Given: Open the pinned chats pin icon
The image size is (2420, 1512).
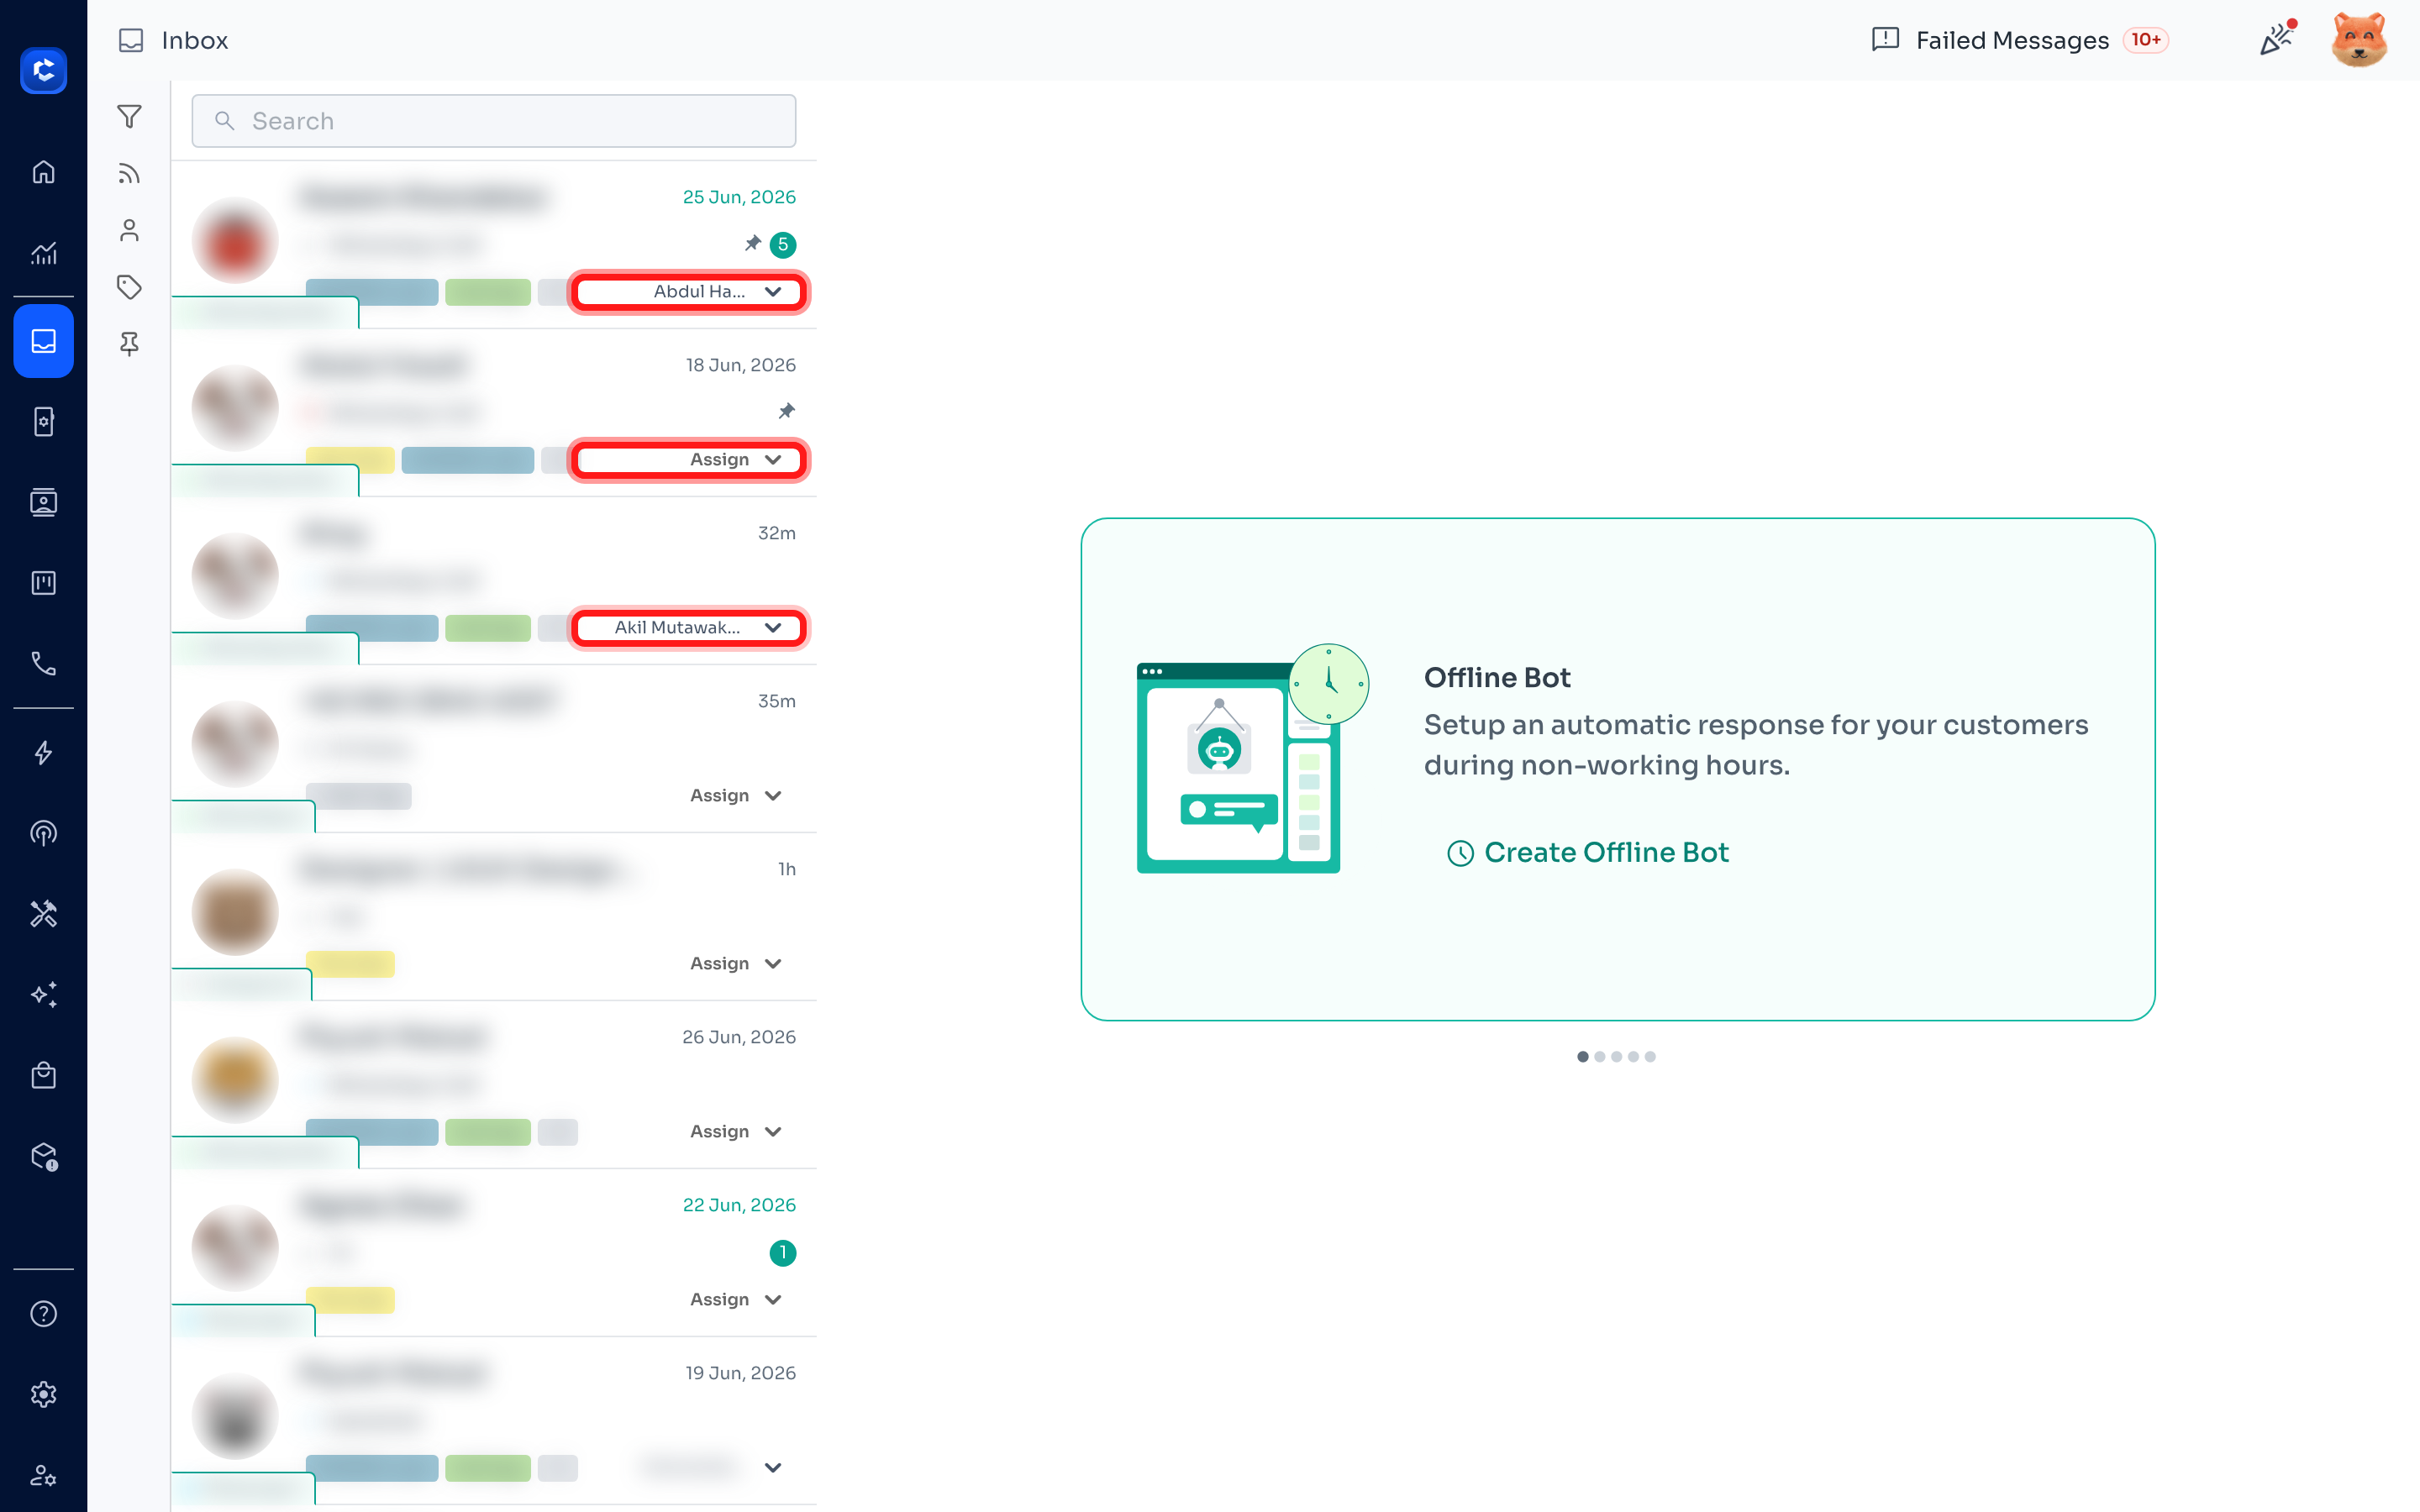Looking at the screenshot, I should [x=129, y=344].
